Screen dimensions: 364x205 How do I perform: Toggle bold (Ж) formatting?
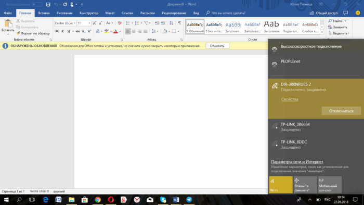point(57,31)
